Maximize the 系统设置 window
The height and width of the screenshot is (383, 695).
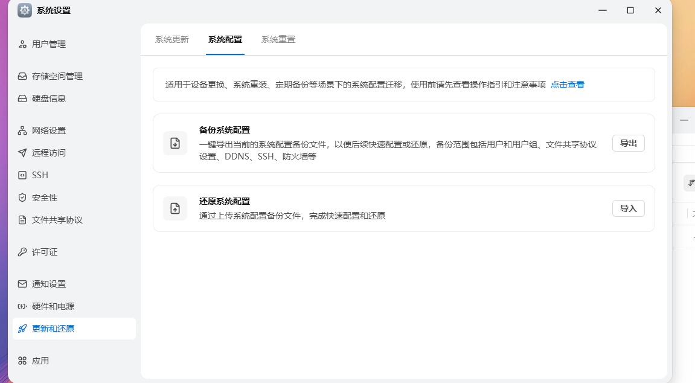(630, 10)
